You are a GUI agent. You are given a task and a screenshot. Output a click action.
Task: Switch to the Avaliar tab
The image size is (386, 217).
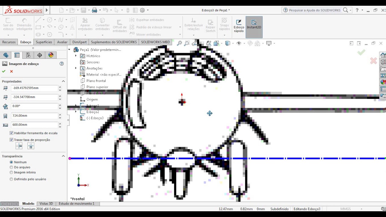pos(62,42)
